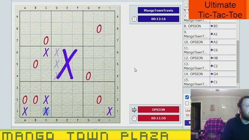Screen dimensions: 249x140
Task: Click empty board cell A3
Action: click(x=25, y=87)
